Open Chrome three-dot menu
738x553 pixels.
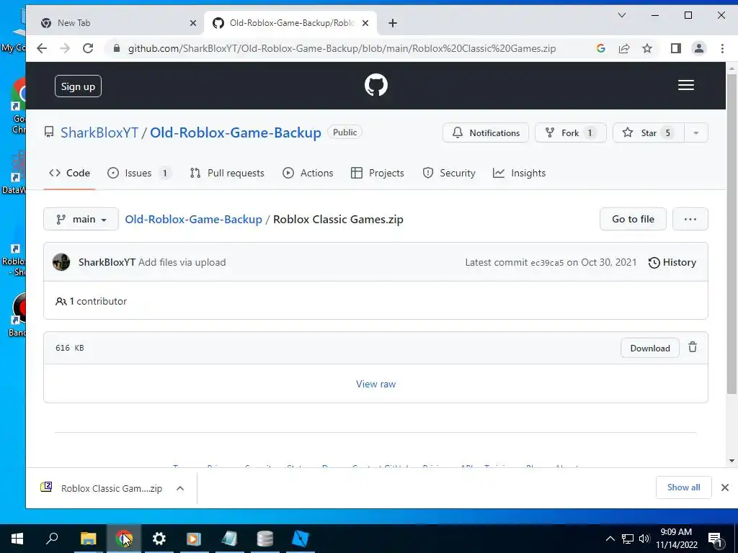pyautogui.click(x=722, y=48)
